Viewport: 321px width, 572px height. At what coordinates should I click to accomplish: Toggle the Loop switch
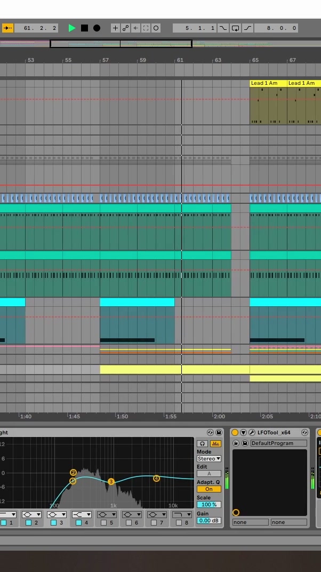[x=235, y=28]
